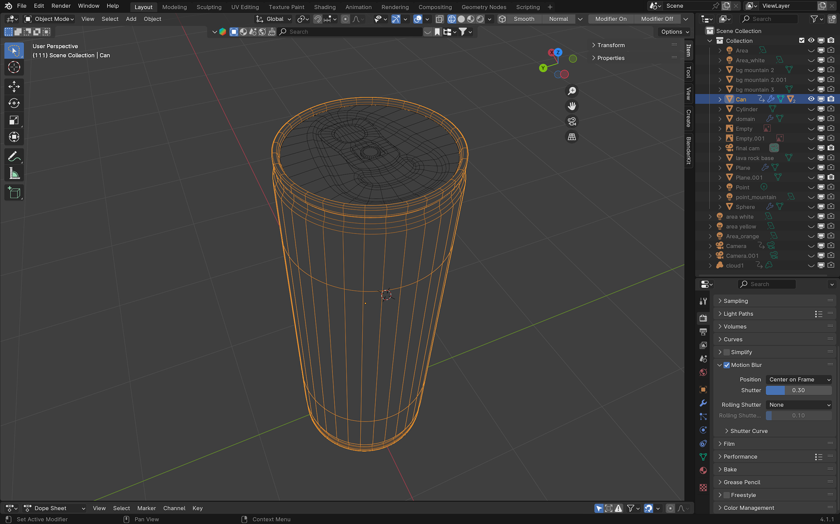Toggle Collection eye visibility in outliner
Screen dimensions: 840x524
(811, 41)
